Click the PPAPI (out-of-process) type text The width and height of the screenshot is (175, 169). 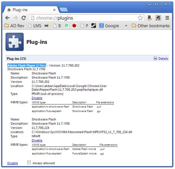(x=48, y=94)
